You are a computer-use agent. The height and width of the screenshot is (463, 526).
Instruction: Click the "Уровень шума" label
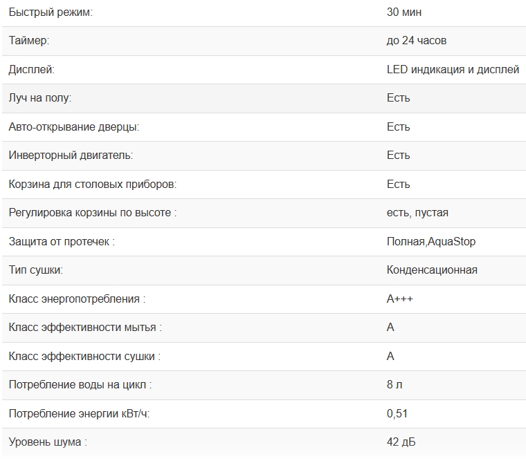[48, 442]
